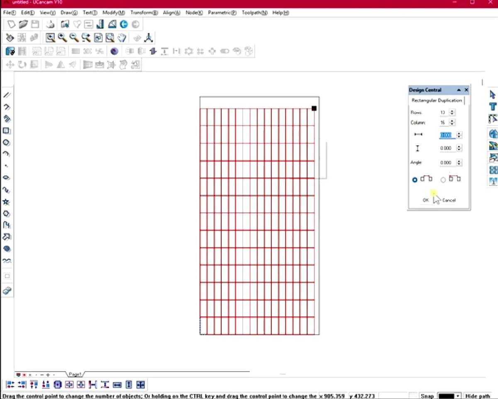Adjust the Rows value spinner
The height and width of the screenshot is (399, 498).
(x=452, y=113)
